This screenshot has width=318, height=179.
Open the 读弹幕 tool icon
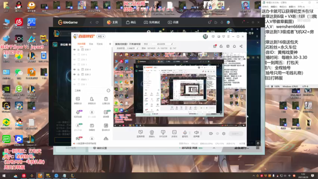106,114
